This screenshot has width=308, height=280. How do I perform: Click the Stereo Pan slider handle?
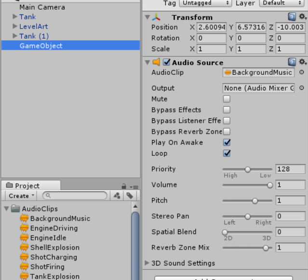248,216
